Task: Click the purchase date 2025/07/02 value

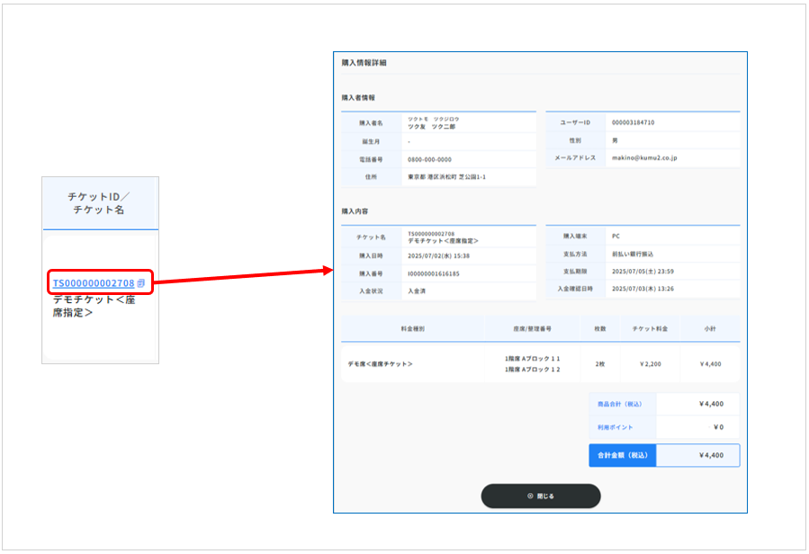Action: (438, 255)
